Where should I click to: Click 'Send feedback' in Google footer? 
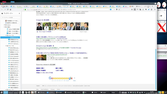click(x=45, y=89)
